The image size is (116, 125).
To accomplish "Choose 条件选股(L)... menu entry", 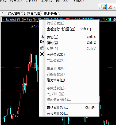I will click(69, 88).
